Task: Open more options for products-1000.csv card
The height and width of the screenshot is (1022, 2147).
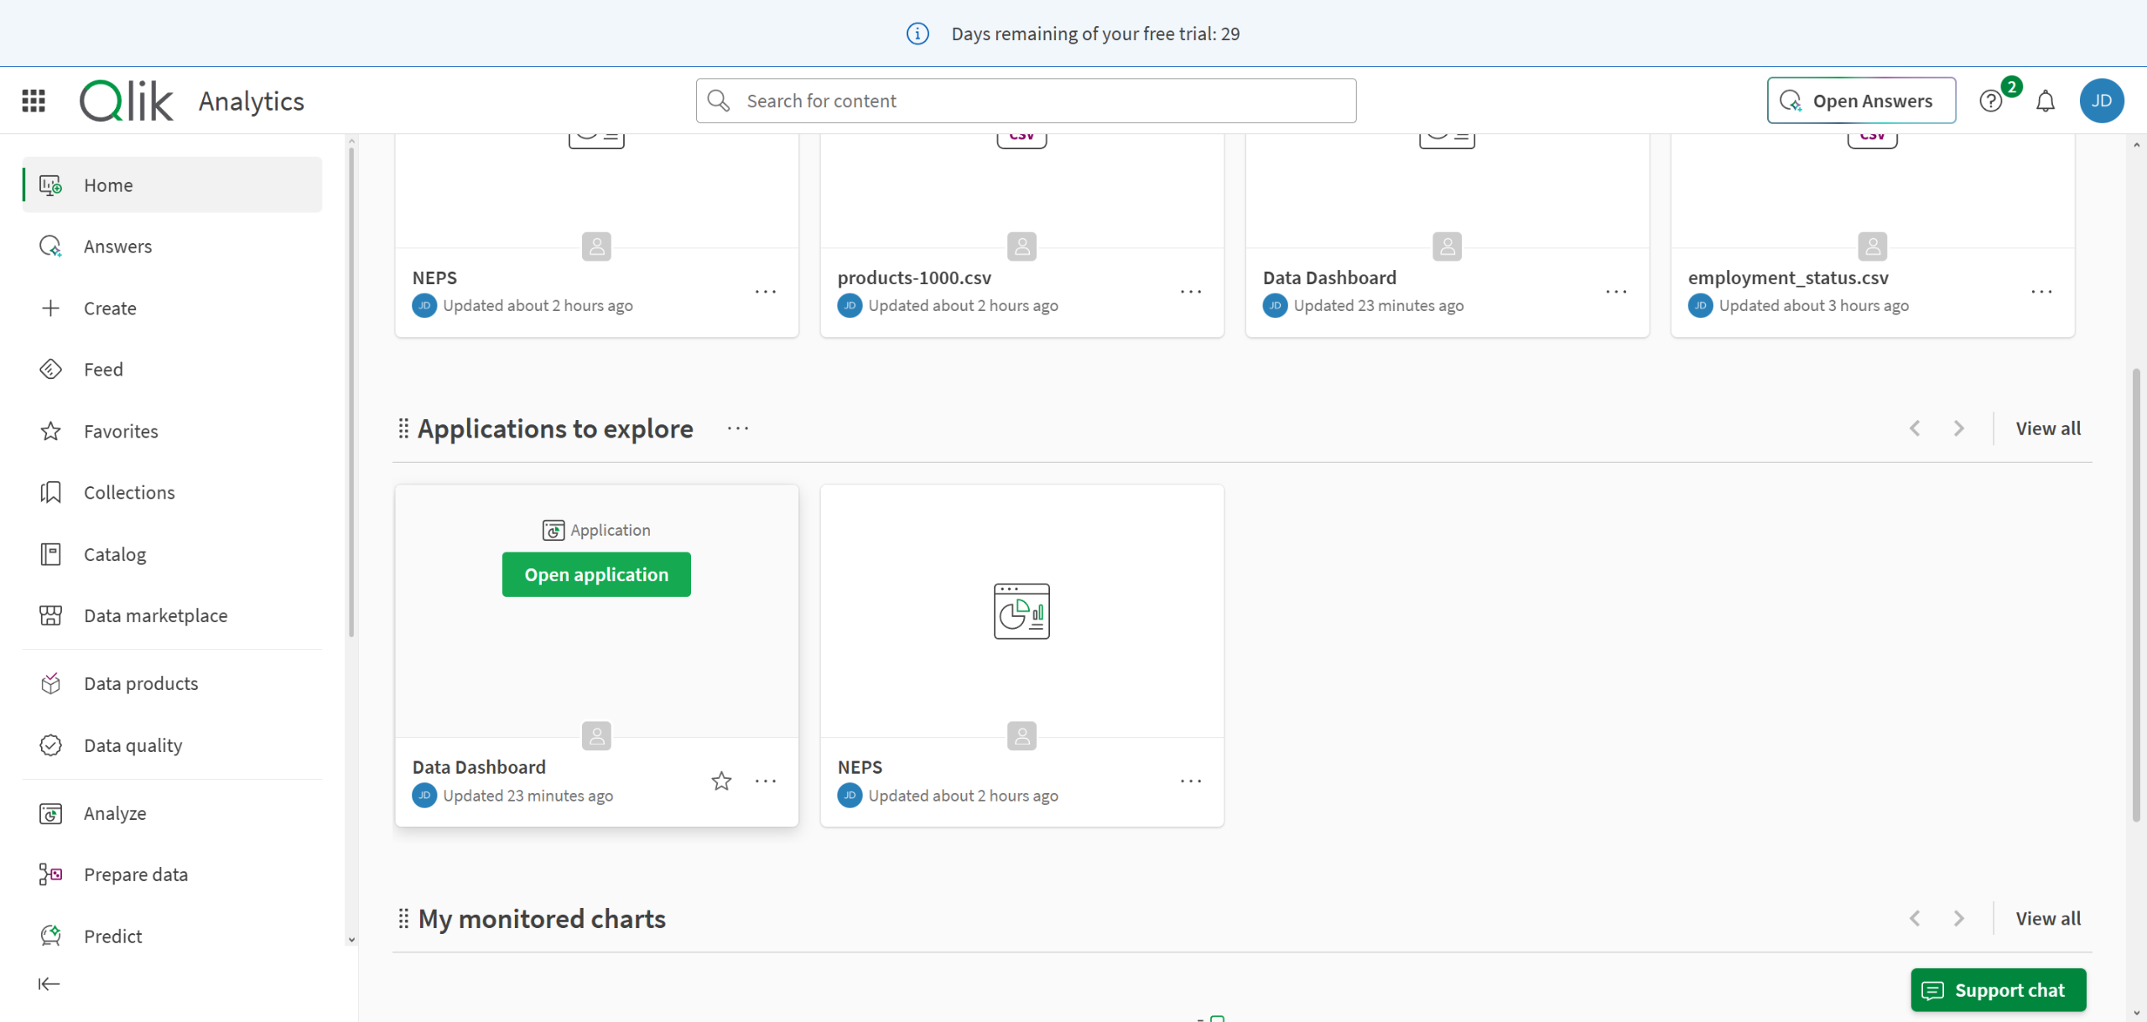Action: pos(1191,292)
